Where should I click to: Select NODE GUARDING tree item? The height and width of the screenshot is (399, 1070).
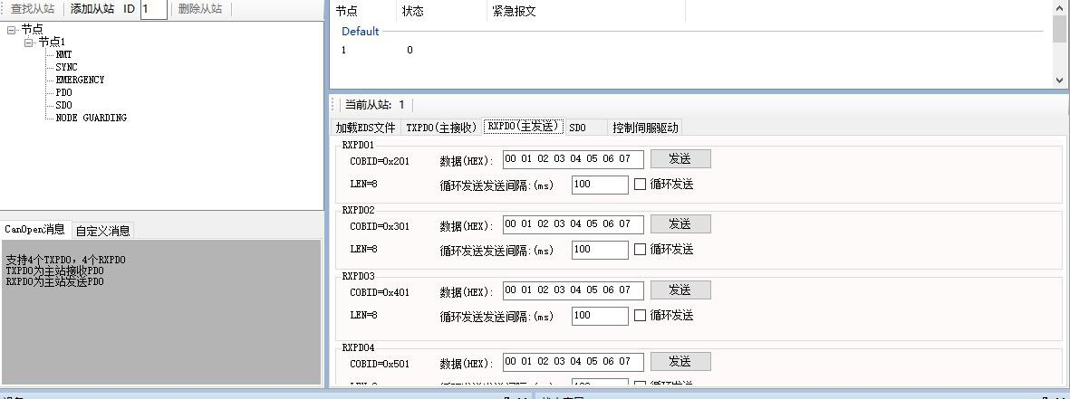pos(91,118)
